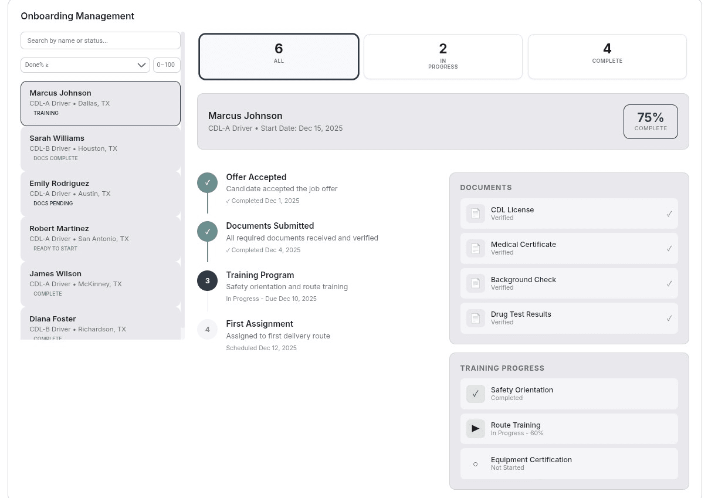Click the Offer Accepted checkmark step circle
The height and width of the screenshot is (498, 708).
pos(207,183)
